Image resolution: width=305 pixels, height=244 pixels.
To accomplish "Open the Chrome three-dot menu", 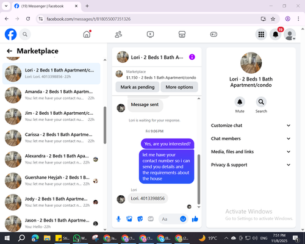I will (x=298, y=19).
